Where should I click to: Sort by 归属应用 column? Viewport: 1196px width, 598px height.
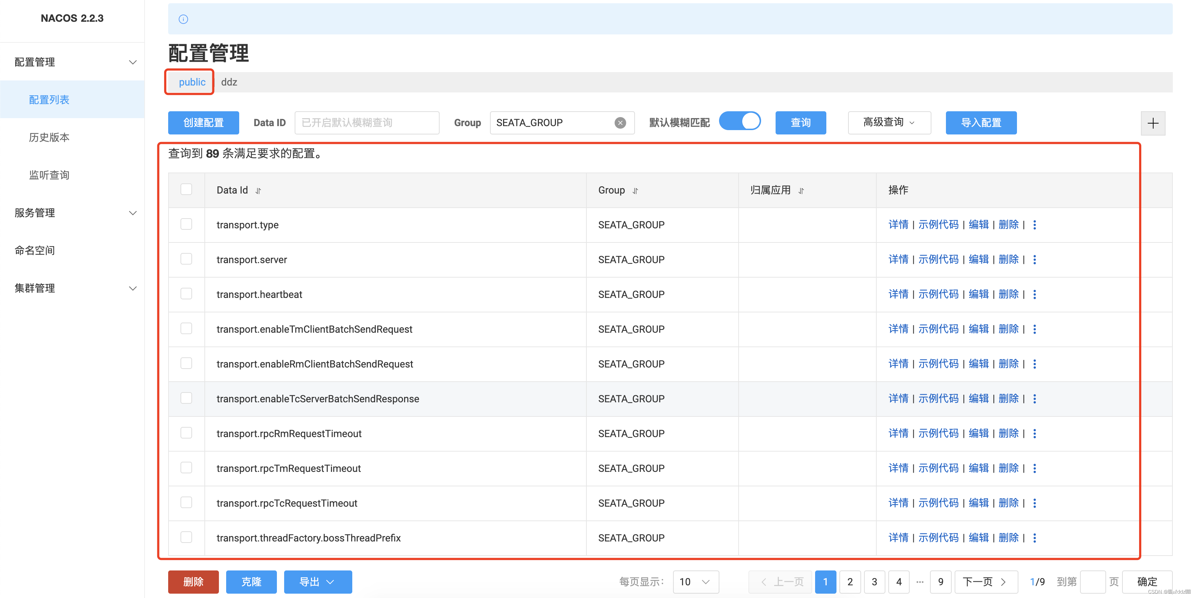801,191
